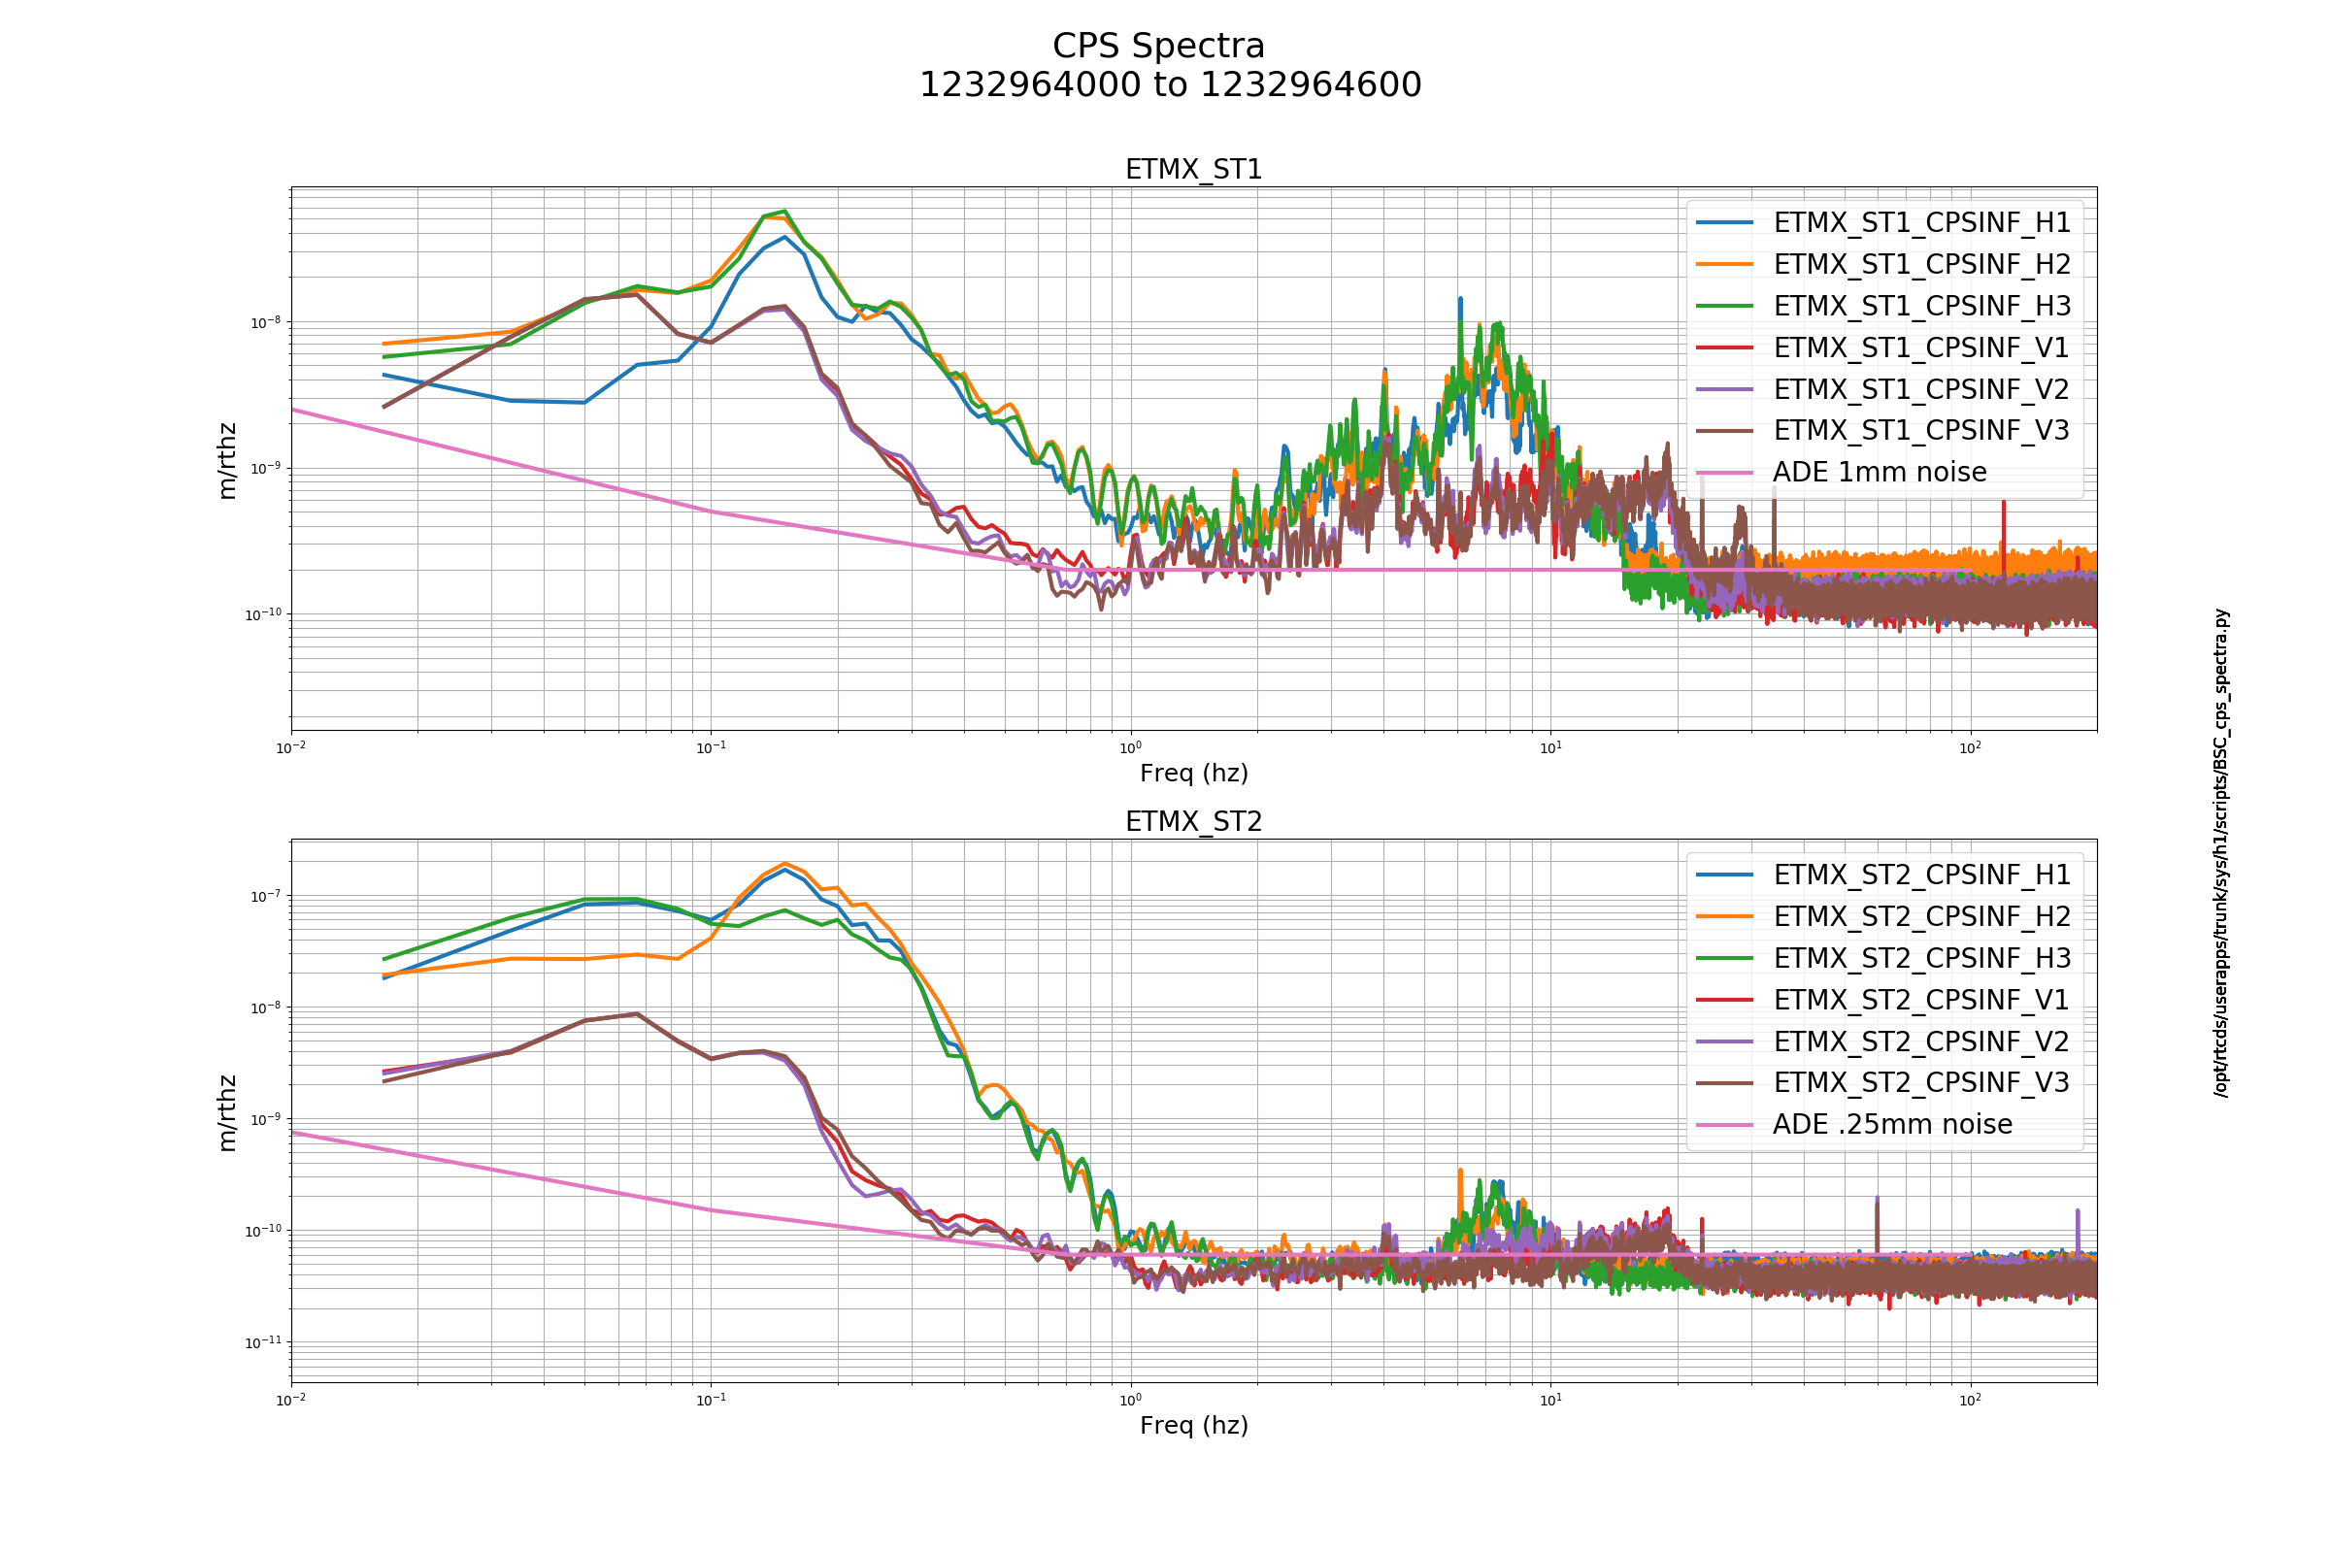Click the 10⁻¹ frequency tick label on the ETMX_ST1 plot
This screenshot has width=2330, height=1553.
point(712,747)
